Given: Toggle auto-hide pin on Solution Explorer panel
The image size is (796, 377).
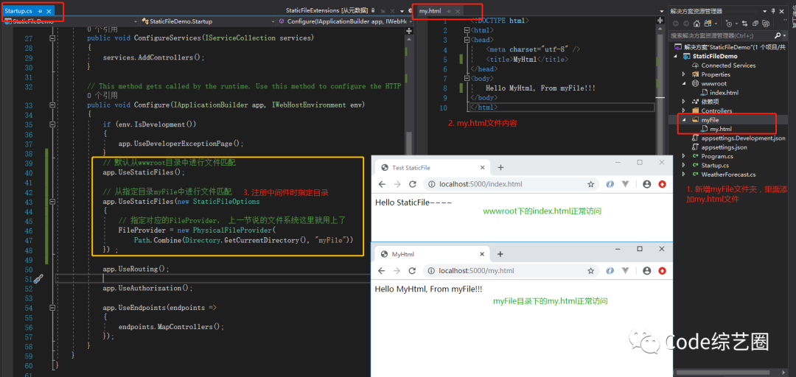Looking at the screenshot, I should coord(774,10).
